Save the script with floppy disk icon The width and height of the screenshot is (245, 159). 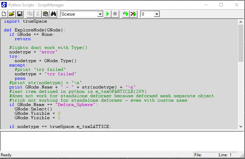pos(20,14)
